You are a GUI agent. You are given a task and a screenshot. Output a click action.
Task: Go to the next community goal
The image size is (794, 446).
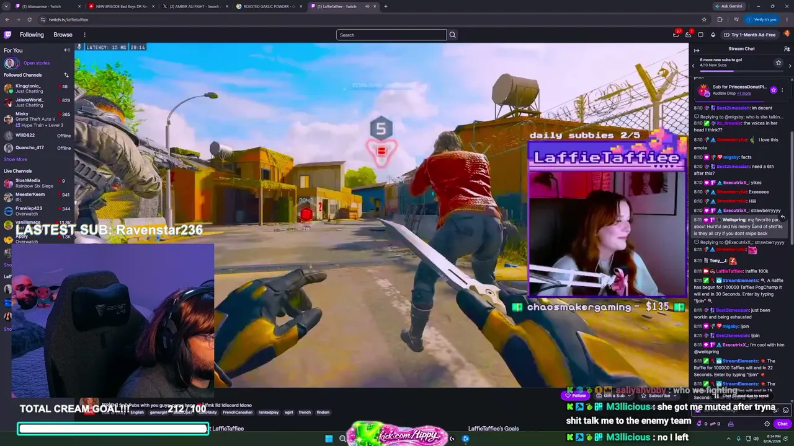(790, 64)
